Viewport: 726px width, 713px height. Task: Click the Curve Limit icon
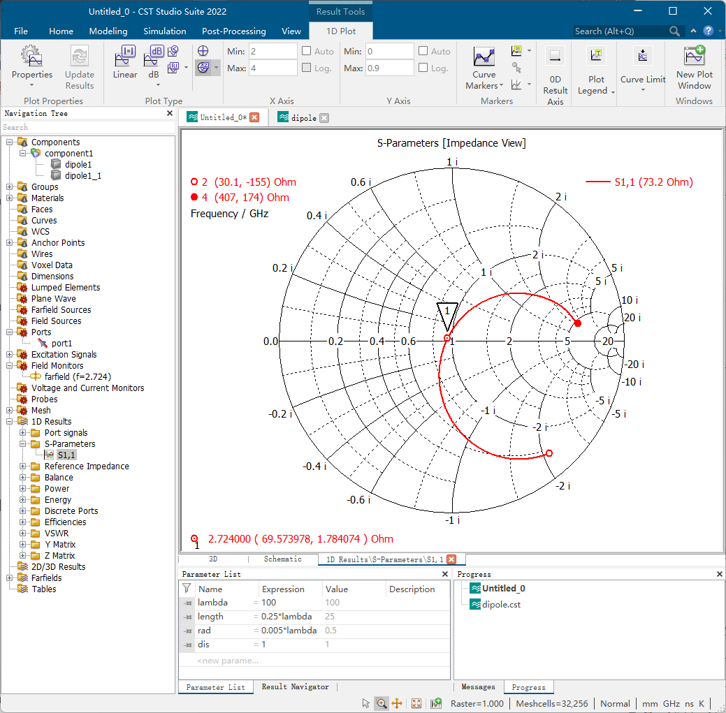[x=643, y=56]
